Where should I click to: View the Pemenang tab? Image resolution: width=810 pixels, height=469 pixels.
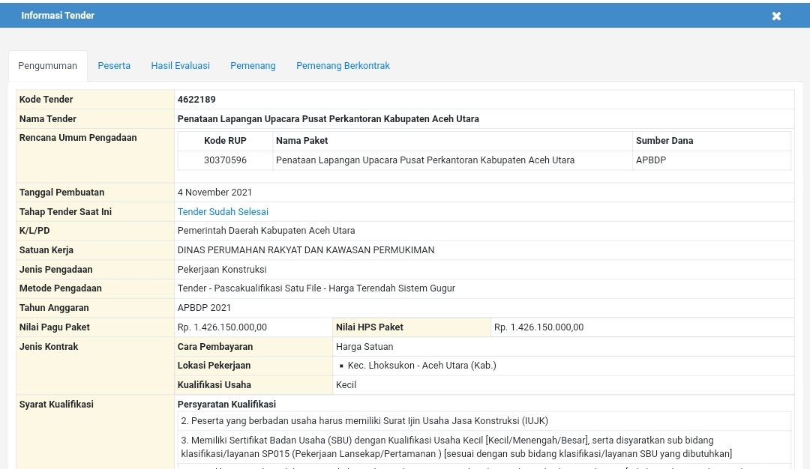tap(253, 65)
